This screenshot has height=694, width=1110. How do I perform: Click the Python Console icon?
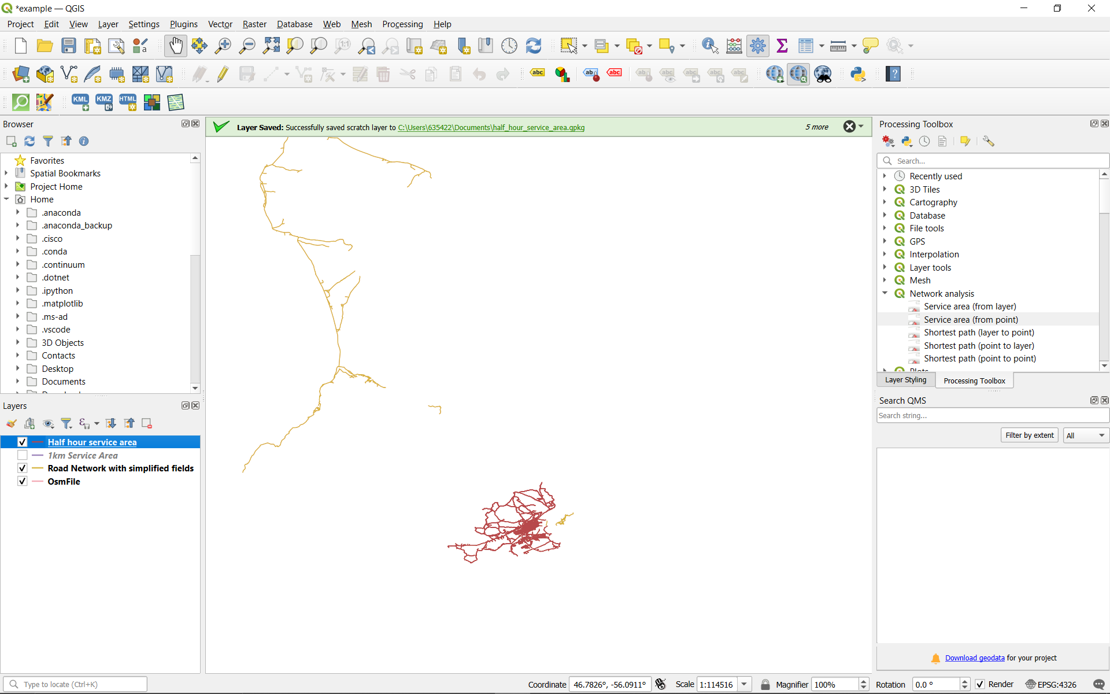859,73
